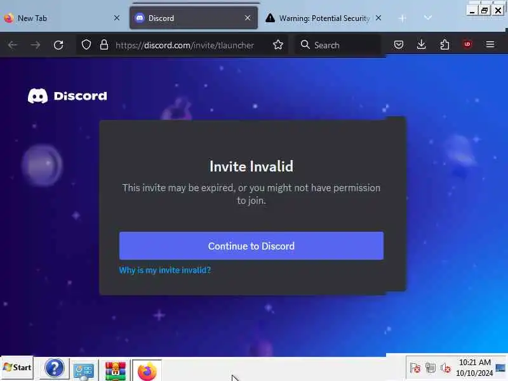508x381 pixels.
Task: Click the network tray icon
Action: click(431, 368)
